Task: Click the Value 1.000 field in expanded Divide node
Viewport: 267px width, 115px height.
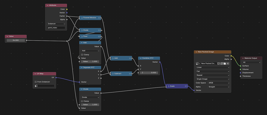Action: (x=90, y=105)
